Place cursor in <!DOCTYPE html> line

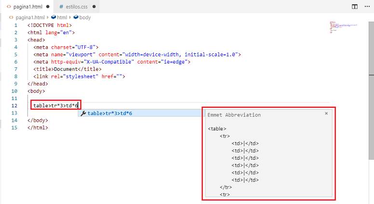pos(50,25)
